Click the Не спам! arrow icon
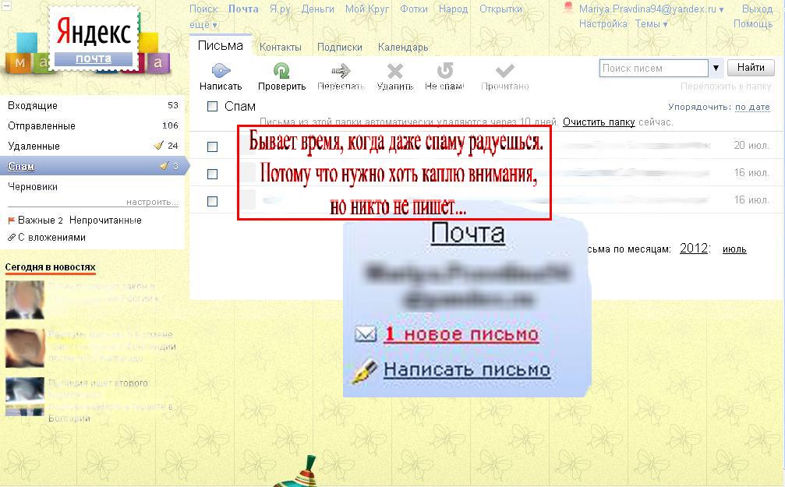The image size is (785, 487). pyautogui.click(x=445, y=71)
